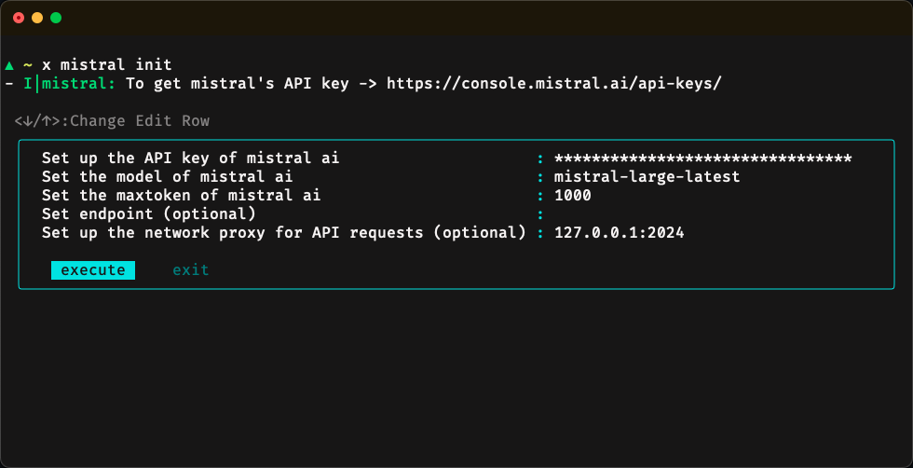The height and width of the screenshot is (468, 913).
Task: Select the 'Set up the API key' row
Action: pyautogui.click(x=190, y=158)
